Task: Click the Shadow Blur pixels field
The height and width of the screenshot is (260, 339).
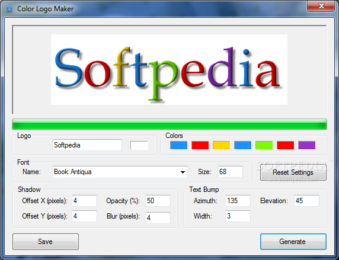Action: point(158,217)
